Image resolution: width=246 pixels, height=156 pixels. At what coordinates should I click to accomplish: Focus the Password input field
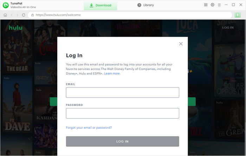coord(122,113)
